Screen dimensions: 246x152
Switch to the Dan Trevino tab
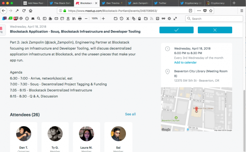113,3
